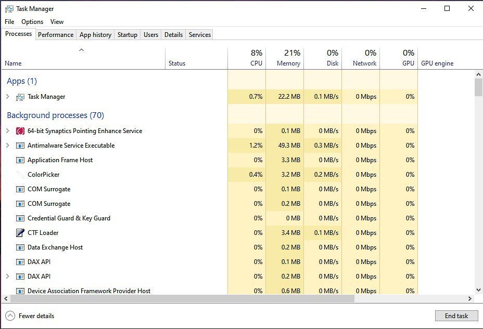Expand the Synaptics Pointing Enhance Service entry
The height and width of the screenshot is (329, 483).
tap(7, 131)
